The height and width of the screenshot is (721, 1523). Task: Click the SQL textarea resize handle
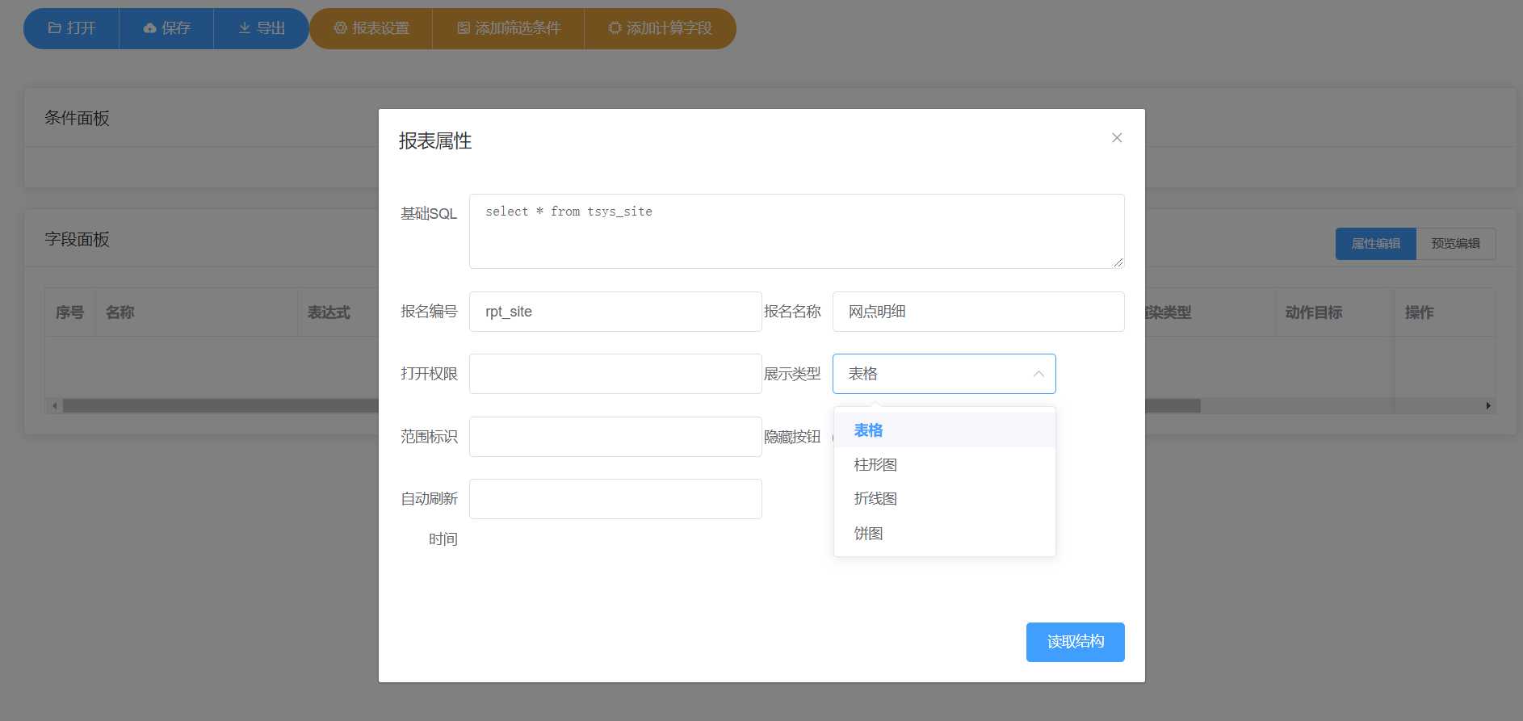pyautogui.click(x=1118, y=262)
